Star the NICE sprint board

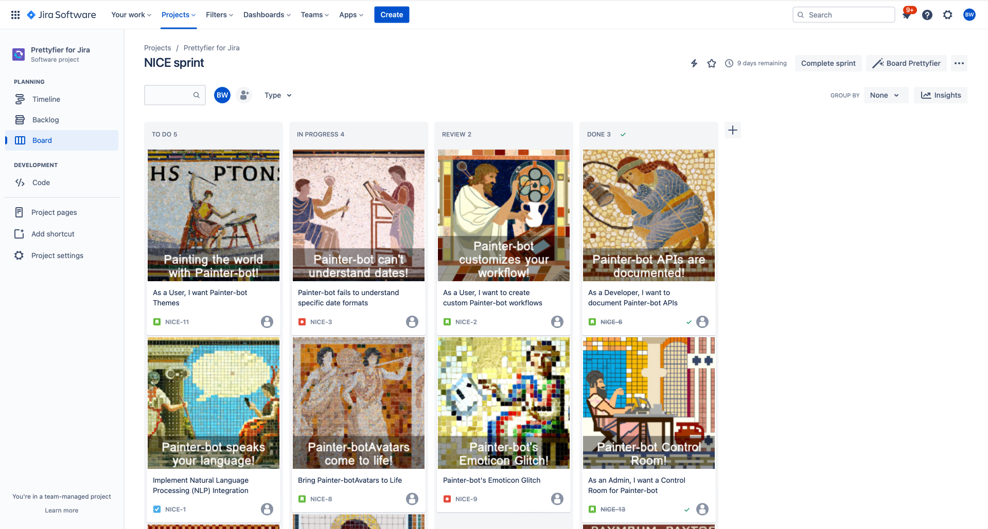[x=712, y=63]
